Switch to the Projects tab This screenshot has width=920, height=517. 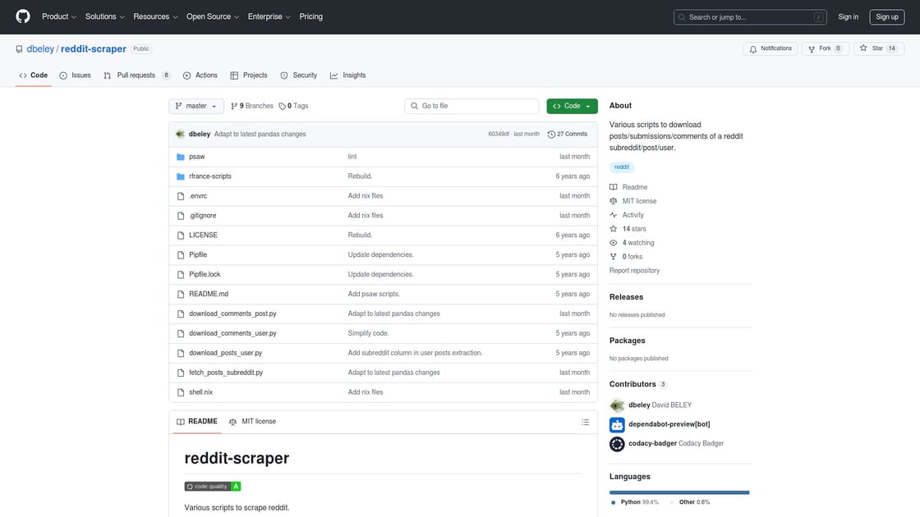249,75
